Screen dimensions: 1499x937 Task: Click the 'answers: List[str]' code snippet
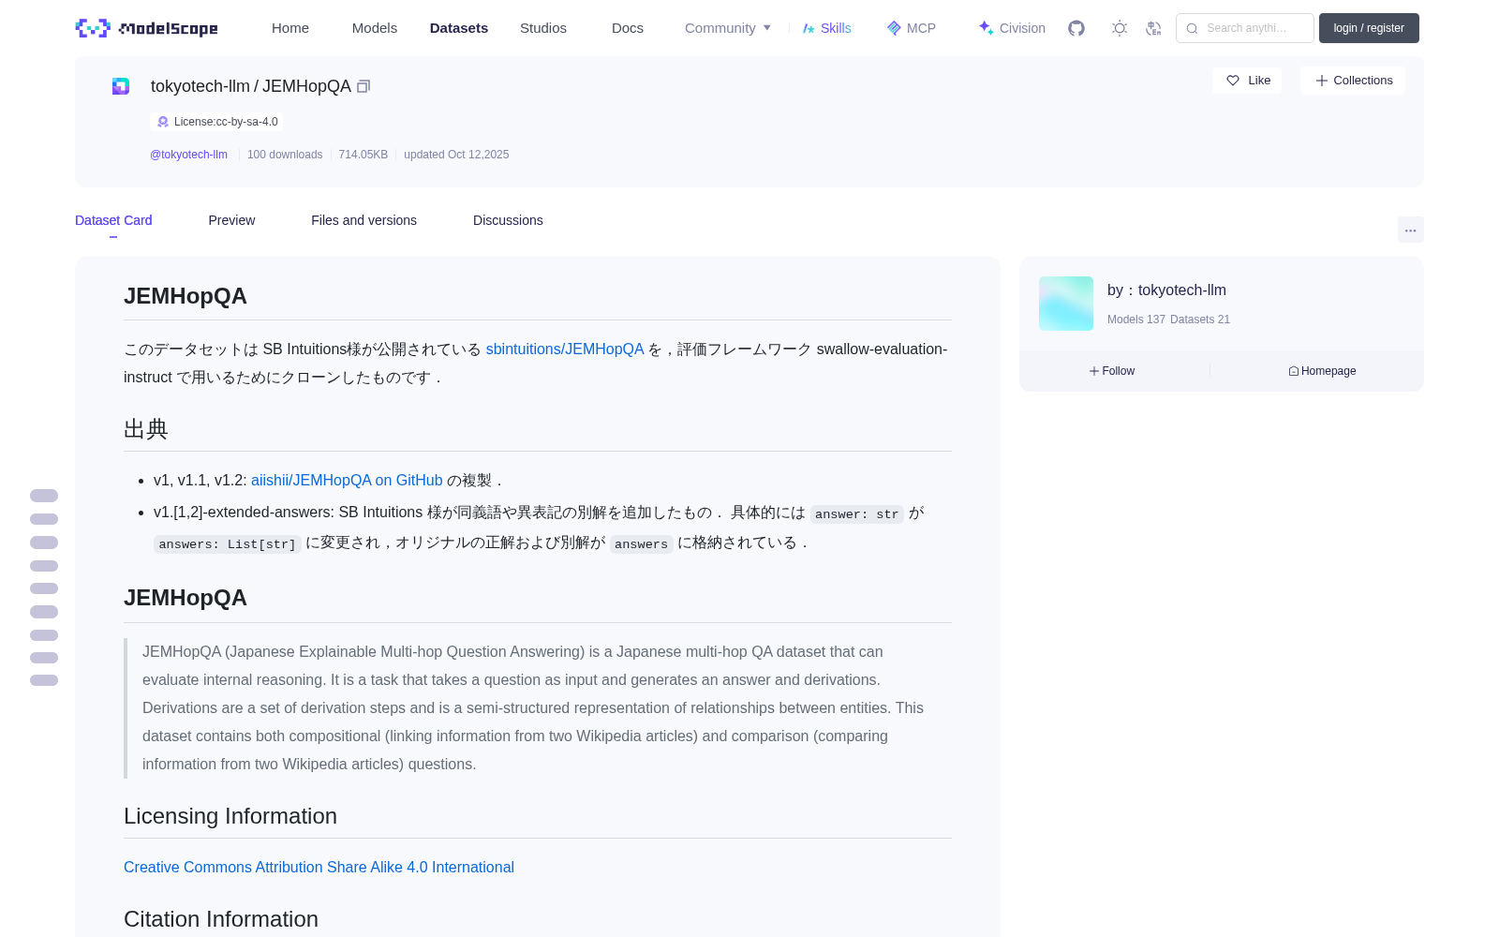click(x=228, y=544)
